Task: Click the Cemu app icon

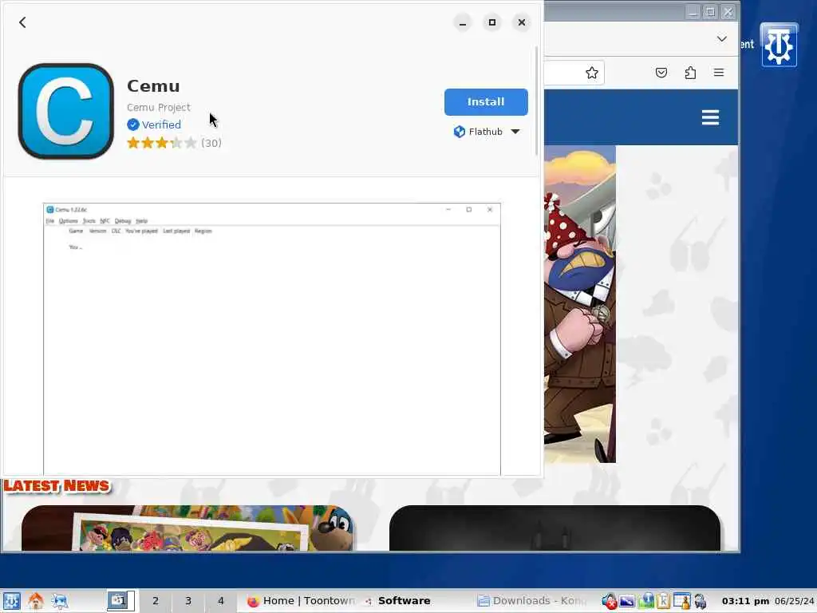Action: pos(65,111)
